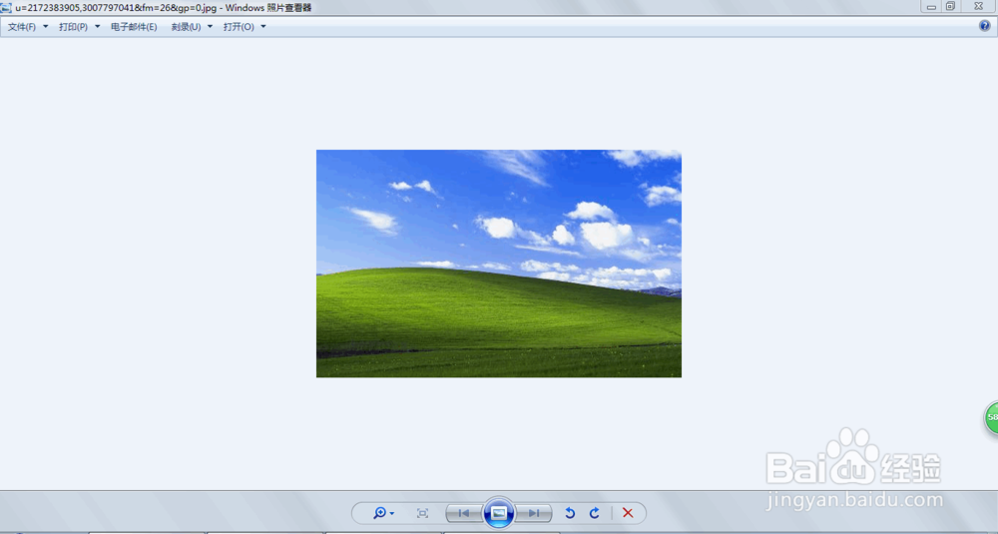Open the 刻录(U) menu
Viewport: 998px width, 534px height.
(186, 27)
